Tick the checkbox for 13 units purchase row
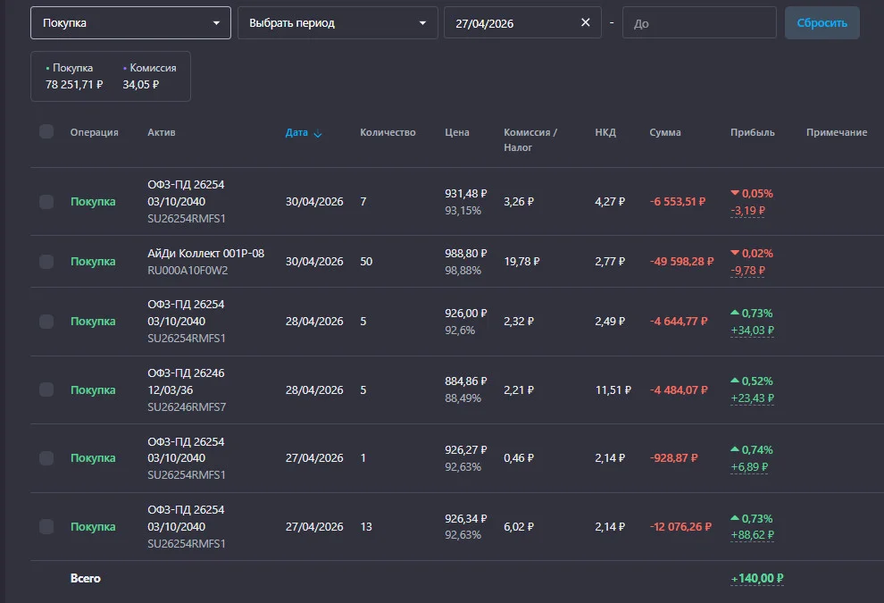This screenshot has height=603, width=884. pos(46,527)
